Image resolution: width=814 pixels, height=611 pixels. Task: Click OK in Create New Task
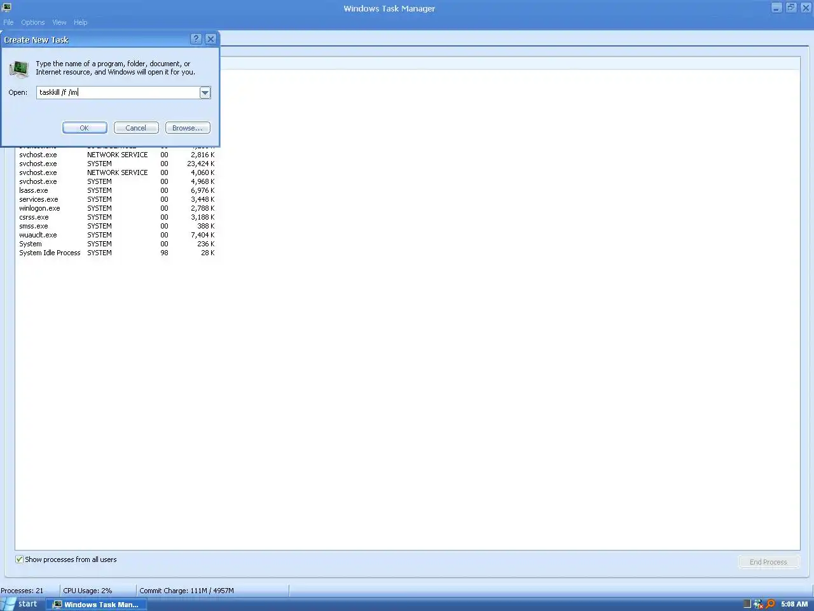click(85, 128)
